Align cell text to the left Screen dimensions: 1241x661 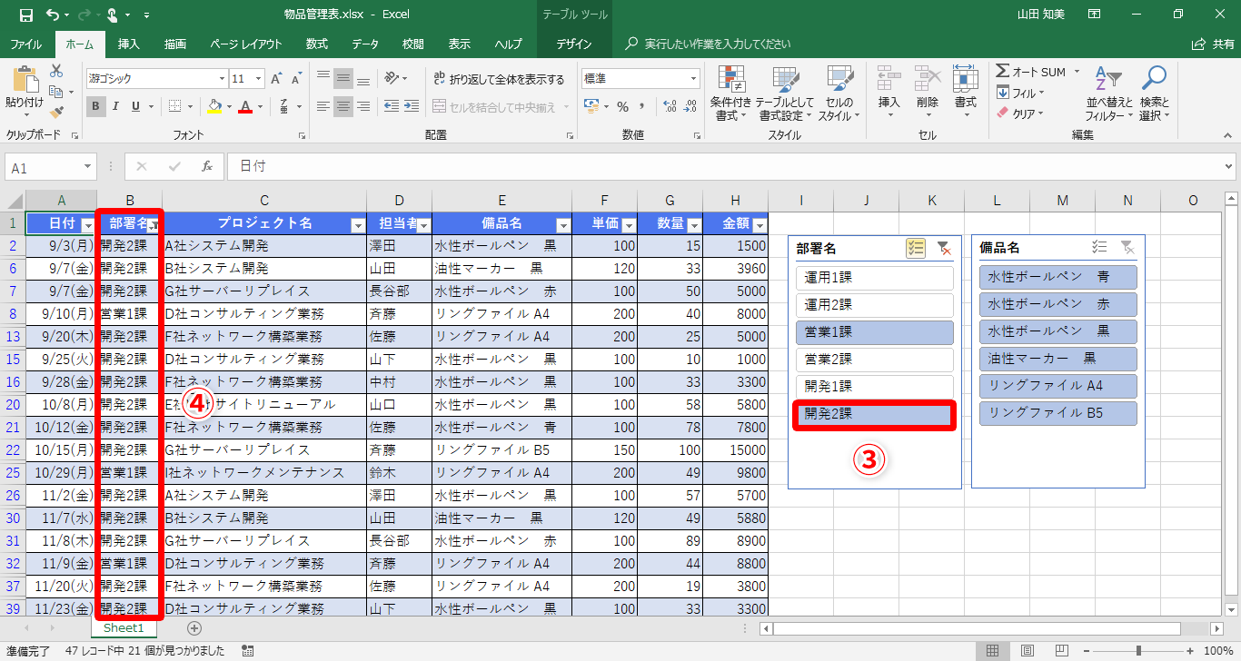(x=322, y=107)
